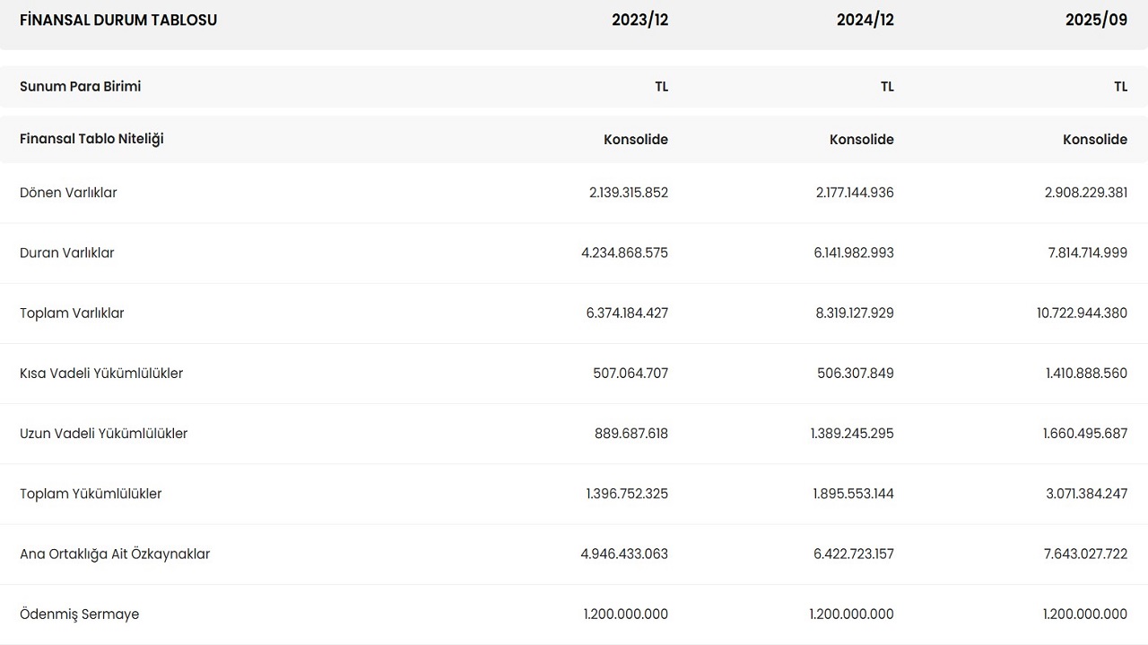The height and width of the screenshot is (645, 1148).
Task: Select the 2025/09 column header
Action: click(x=1096, y=20)
